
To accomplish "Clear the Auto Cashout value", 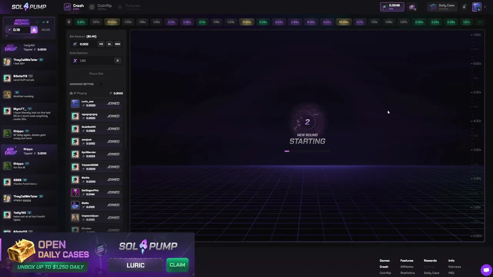I will coord(117,60).
